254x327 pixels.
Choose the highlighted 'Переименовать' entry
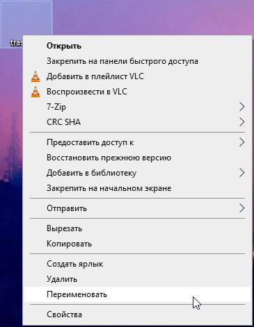[x=137, y=294]
